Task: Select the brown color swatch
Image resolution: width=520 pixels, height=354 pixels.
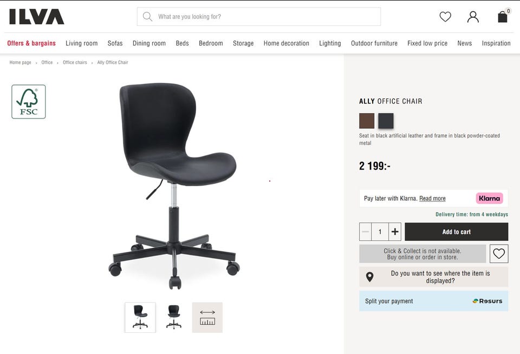Action: coord(367,121)
